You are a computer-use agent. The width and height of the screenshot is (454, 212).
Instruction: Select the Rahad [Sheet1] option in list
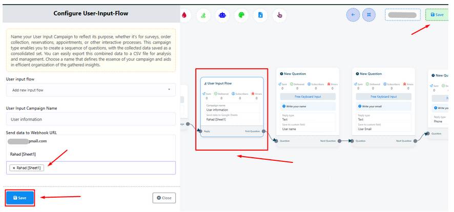click(x=23, y=154)
